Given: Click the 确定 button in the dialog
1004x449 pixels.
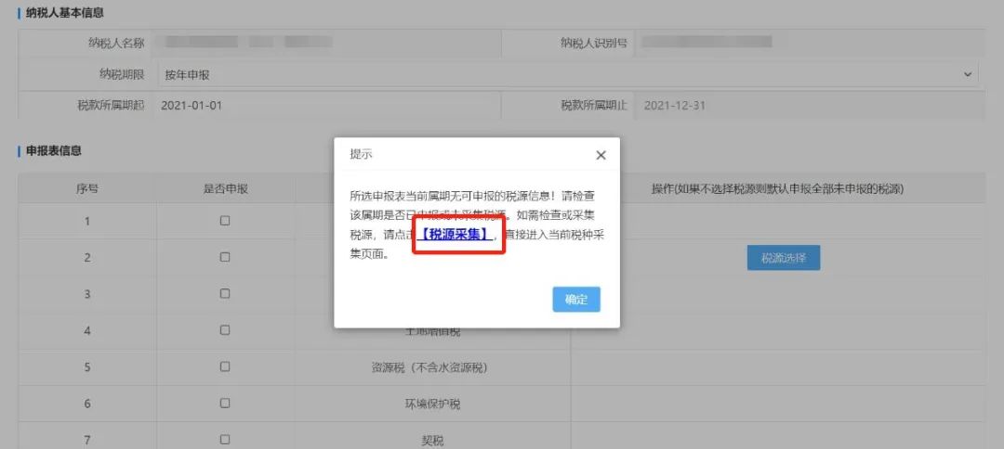Looking at the screenshot, I should 576,300.
